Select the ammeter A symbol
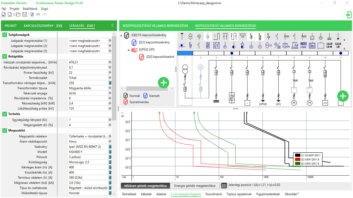Screen dimensions: 353x198 [251, 45]
